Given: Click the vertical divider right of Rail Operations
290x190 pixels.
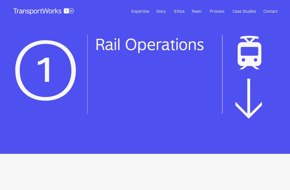Looking at the screenshot, I should click(x=222, y=74).
